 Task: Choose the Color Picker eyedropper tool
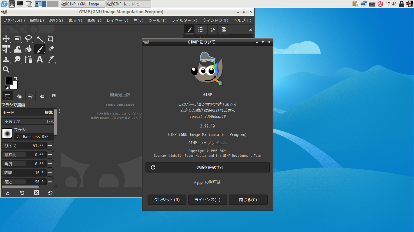coord(51,59)
